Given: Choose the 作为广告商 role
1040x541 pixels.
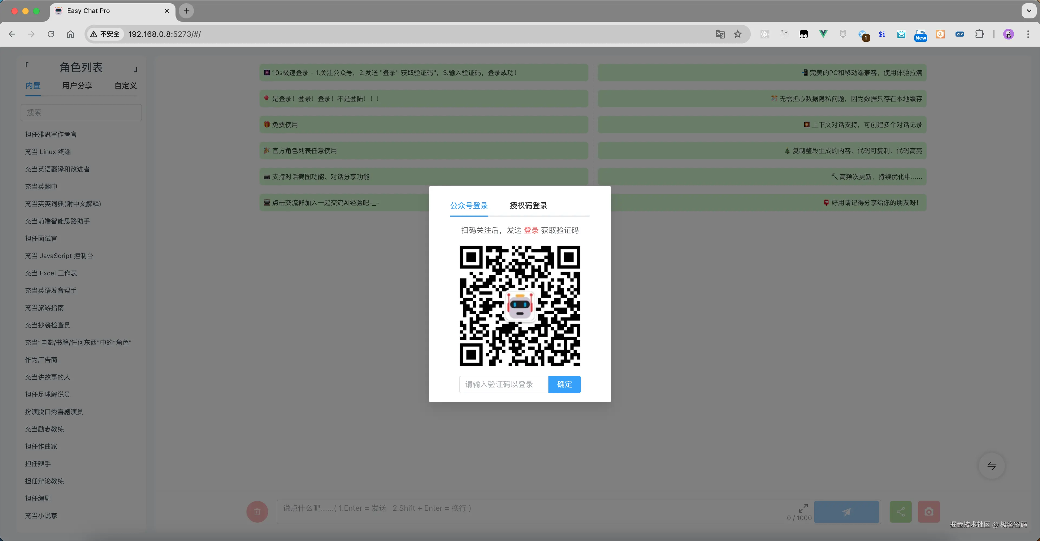Looking at the screenshot, I should [x=41, y=360].
